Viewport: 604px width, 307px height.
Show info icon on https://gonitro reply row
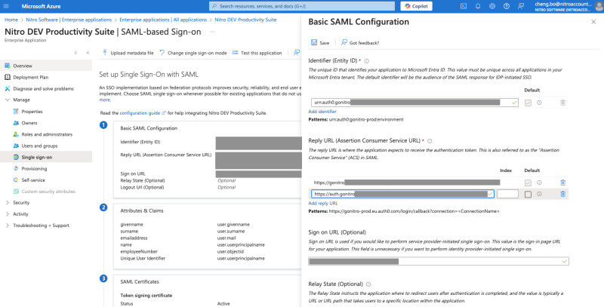tap(539, 183)
